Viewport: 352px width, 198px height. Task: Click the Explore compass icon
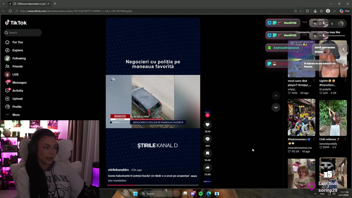click(x=7, y=50)
